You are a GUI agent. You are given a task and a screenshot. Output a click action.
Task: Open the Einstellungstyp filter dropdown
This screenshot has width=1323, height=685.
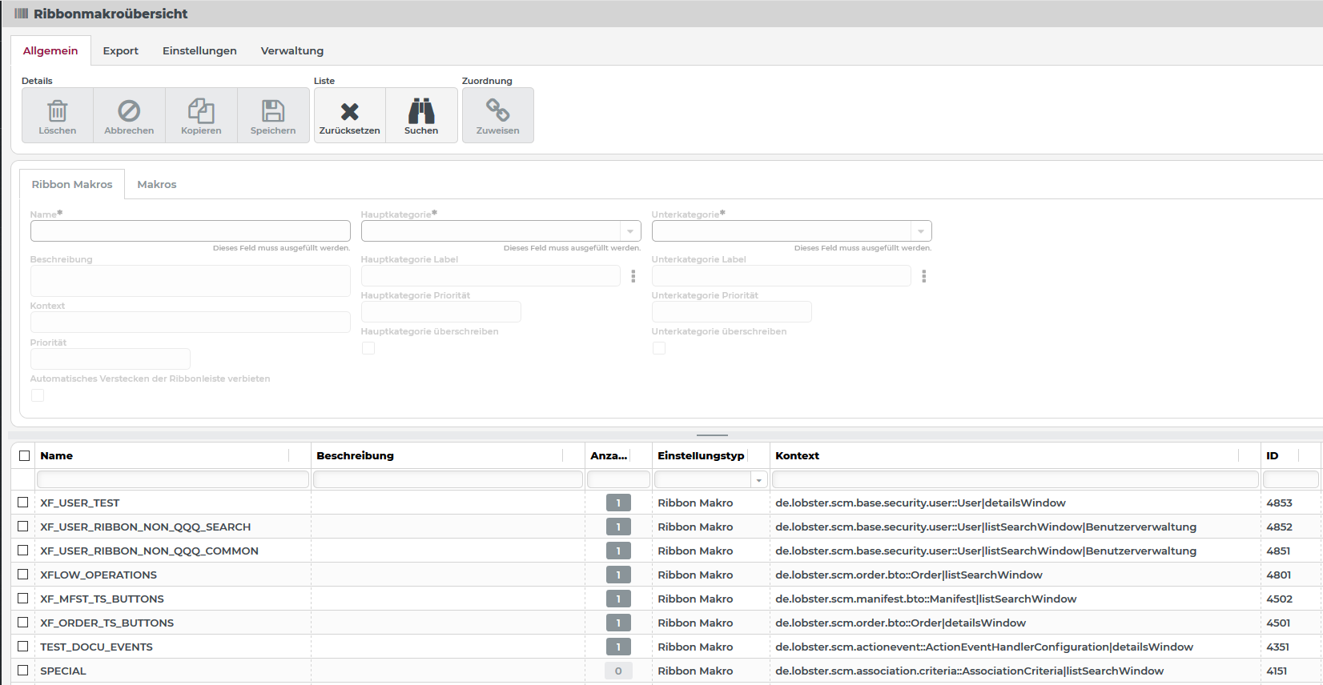[x=758, y=480]
